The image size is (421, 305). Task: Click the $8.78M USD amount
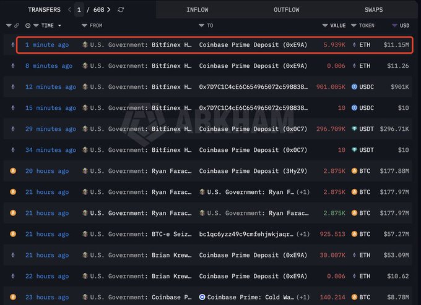(x=398, y=297)
